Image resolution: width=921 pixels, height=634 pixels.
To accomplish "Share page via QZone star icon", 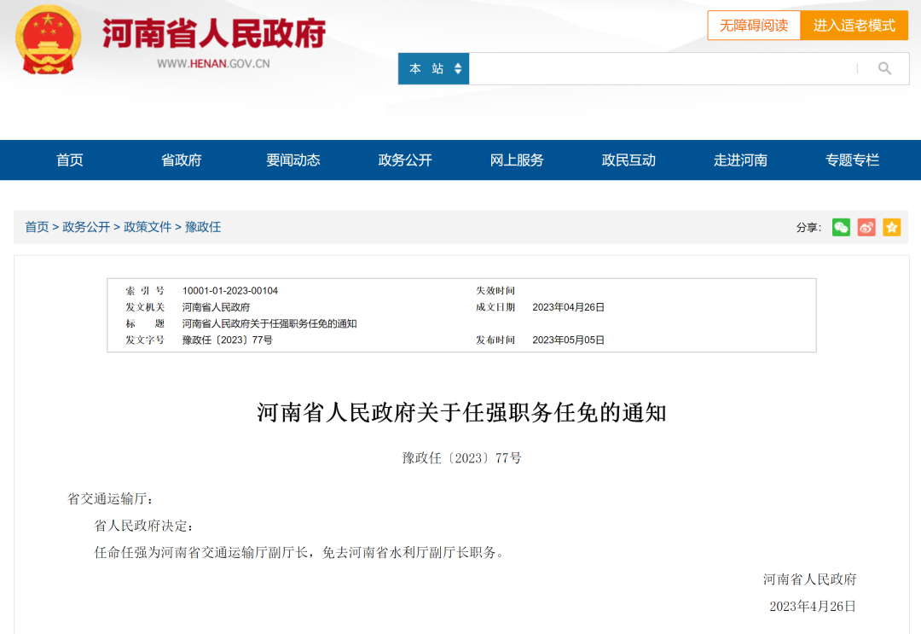I will [892, 227].
